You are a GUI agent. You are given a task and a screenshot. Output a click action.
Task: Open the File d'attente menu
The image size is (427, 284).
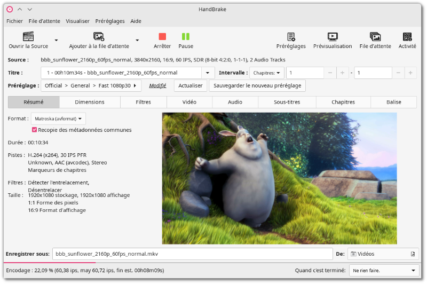(x=44, y=21)
